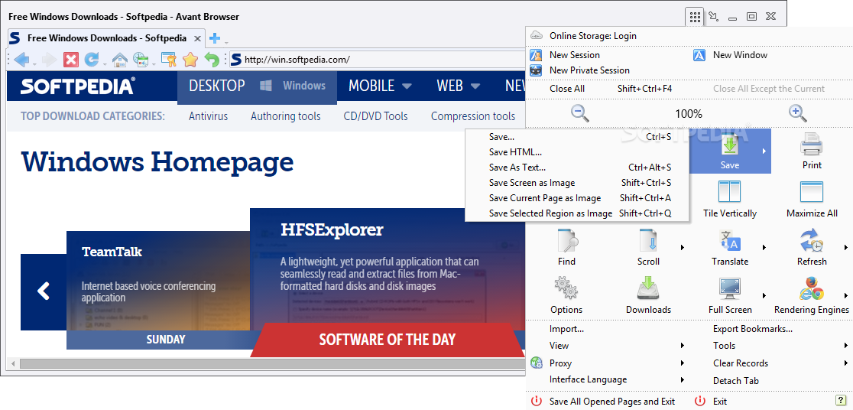Open Favorites with the star icon
Image resolution: width=853 pixels, height=410 pixels.
tap(190, 60)
